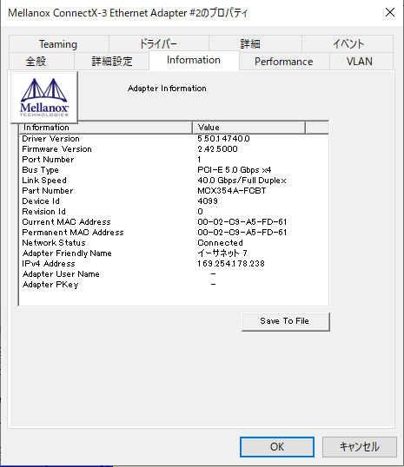
Task: Click the value PCI-E 5.0 Gbps x4
Action: pyautogui.click(x=235, y=170)
